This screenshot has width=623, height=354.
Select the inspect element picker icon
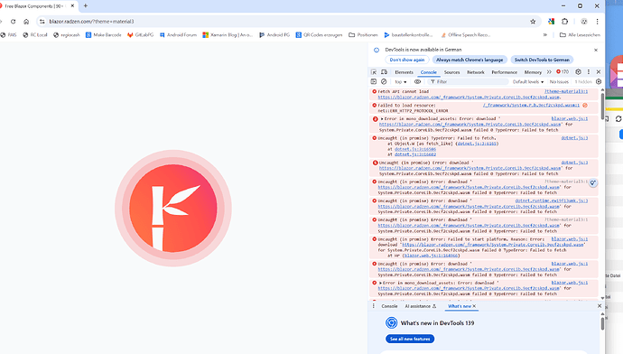(374, 72)
